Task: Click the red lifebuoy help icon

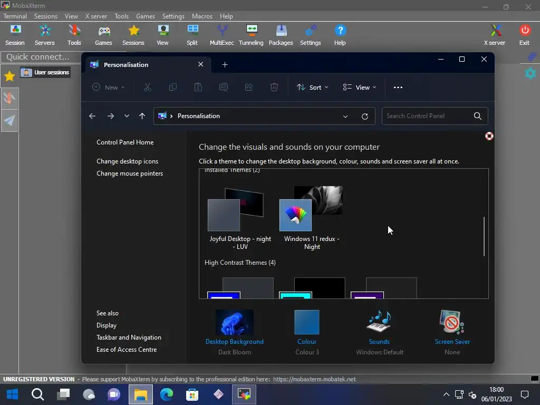Action: [x=489, y=136]
